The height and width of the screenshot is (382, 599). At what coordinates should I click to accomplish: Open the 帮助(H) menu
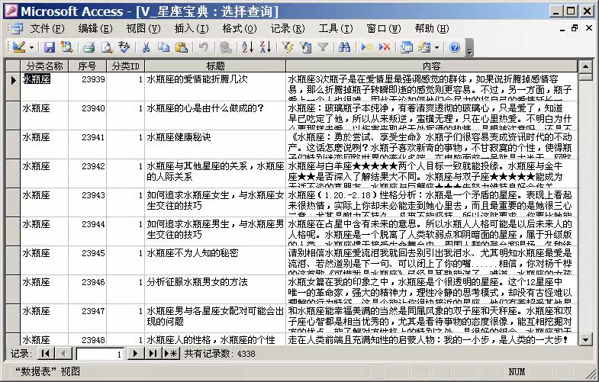point(432,29)
